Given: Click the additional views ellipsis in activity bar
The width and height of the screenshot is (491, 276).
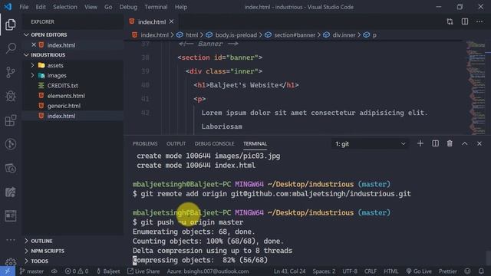Looking at the screenshot, I should click(10, 240).
